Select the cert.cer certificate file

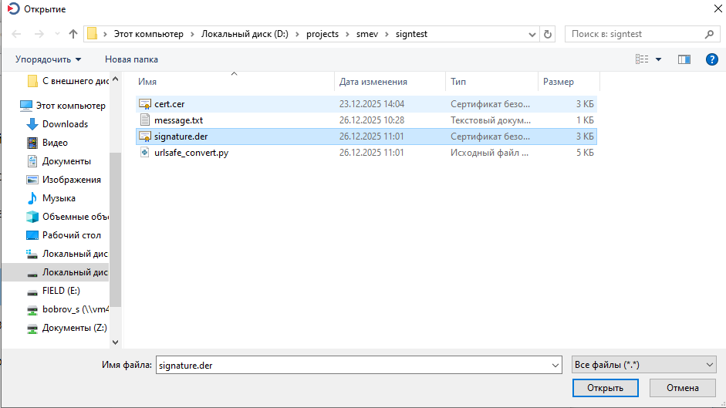click(x=169, y=104)
